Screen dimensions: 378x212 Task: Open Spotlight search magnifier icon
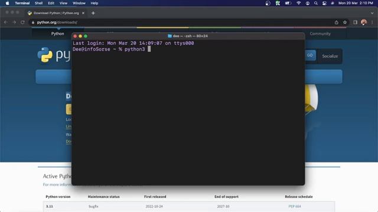316,3
